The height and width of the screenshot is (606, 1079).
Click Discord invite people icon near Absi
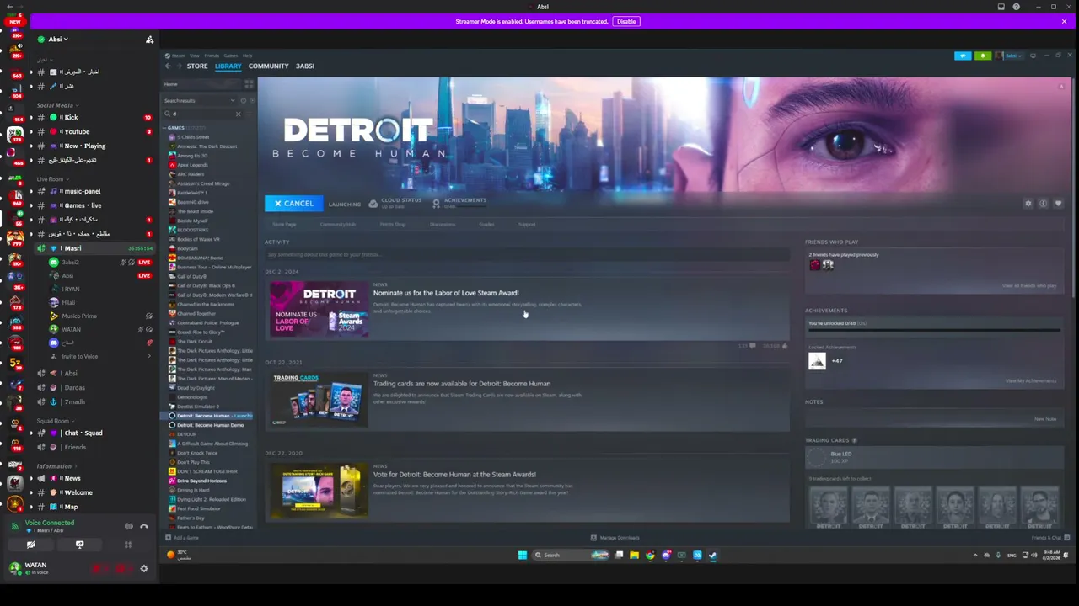[x=149, y=40]
